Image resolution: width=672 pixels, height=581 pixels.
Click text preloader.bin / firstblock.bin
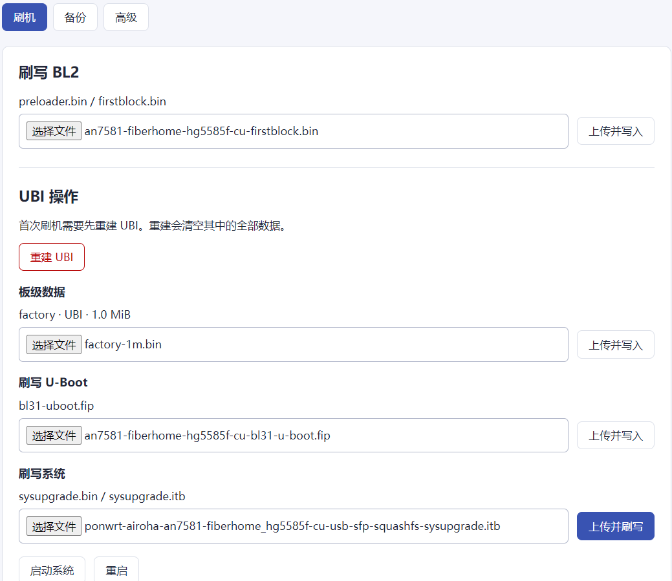pyautogui.click(x=92, y=101)
